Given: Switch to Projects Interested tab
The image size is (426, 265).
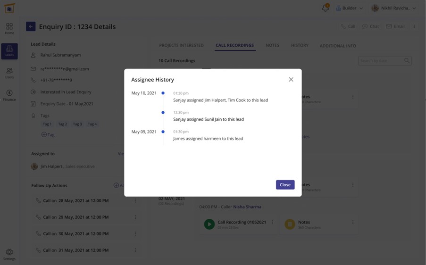Looking at the screenshot, I should (x=181, y=45).
